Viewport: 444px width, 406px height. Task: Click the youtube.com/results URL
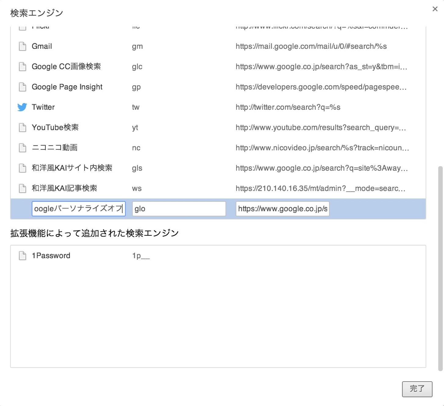point(321,127)
